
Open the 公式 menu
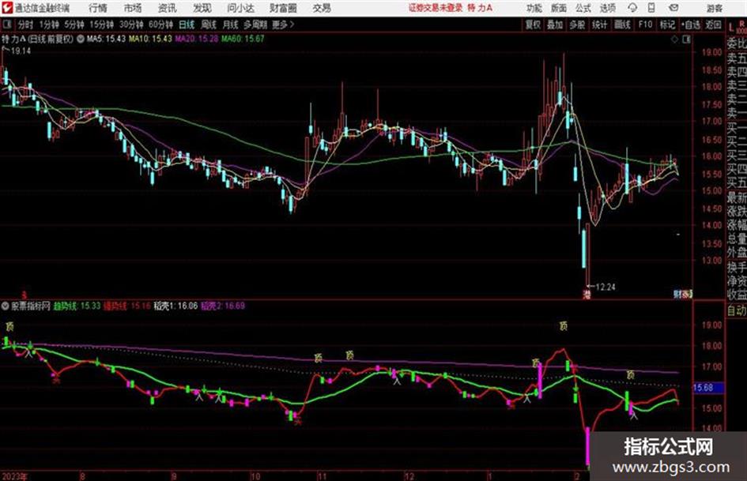[x=583, y=8]
